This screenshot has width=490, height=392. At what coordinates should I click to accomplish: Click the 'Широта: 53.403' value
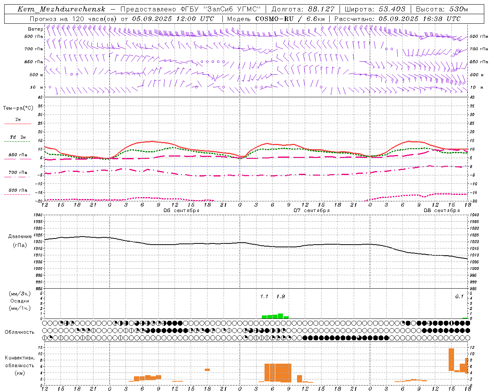point(375,9)
